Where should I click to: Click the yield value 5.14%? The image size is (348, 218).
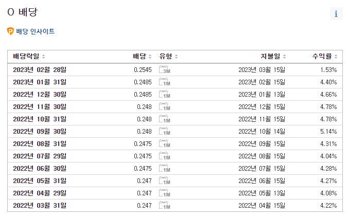tap(328, 132)
